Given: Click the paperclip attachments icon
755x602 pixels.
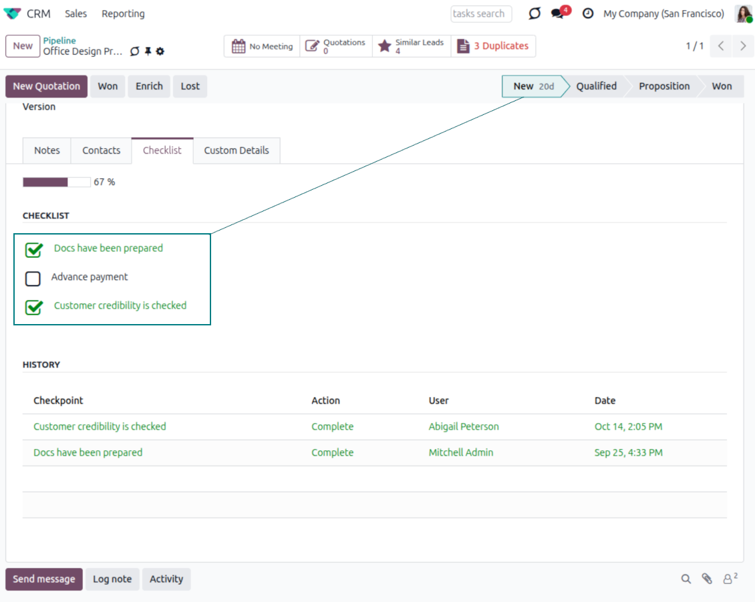Looking at the screenshot, I should coord(707,579).
